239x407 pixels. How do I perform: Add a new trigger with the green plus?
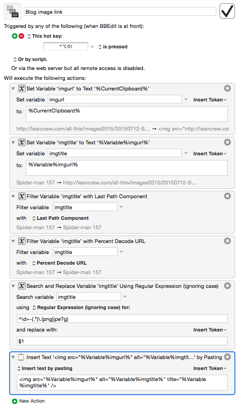pyautogui.click(x=14, y=36)
